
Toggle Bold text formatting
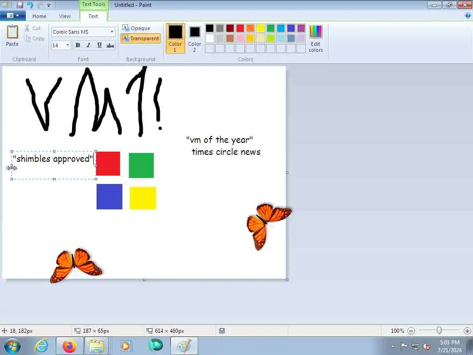78,45
